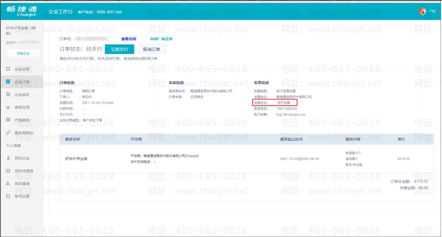
Task: Open 推荐应用 section
Action: [22, 107]
